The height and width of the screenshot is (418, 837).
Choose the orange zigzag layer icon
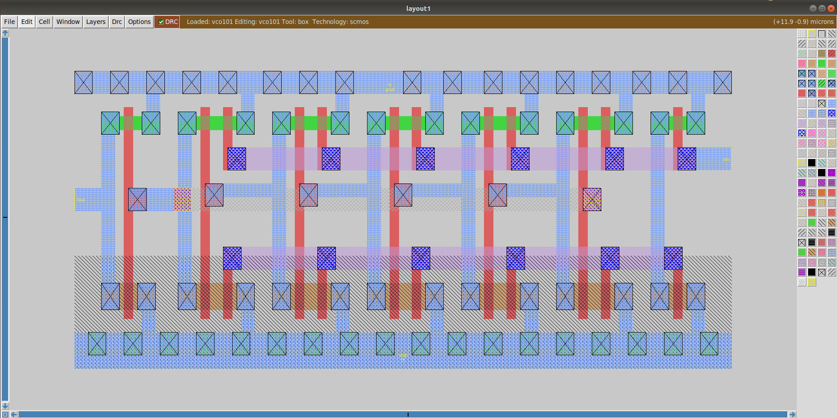pyautogui.click(x=822, y=193)
